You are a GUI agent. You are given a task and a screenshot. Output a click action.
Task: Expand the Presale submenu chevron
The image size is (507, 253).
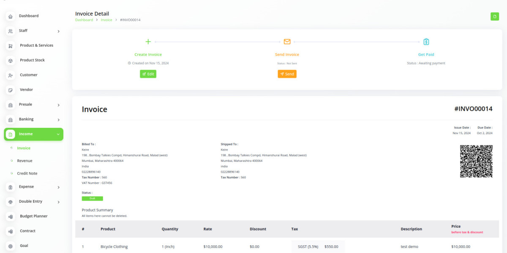click(x=58, y=105)
